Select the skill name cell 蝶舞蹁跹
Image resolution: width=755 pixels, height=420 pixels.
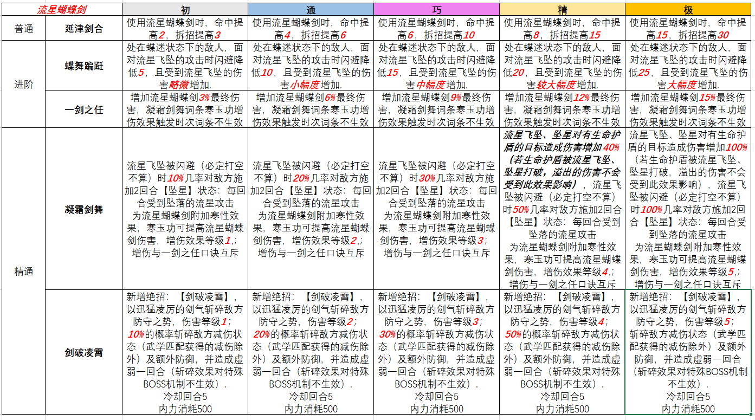coord(84,66)
